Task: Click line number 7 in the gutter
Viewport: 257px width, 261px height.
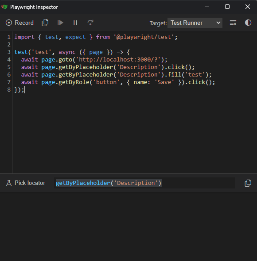Action: pyautogui.click(x=9, y=82)
